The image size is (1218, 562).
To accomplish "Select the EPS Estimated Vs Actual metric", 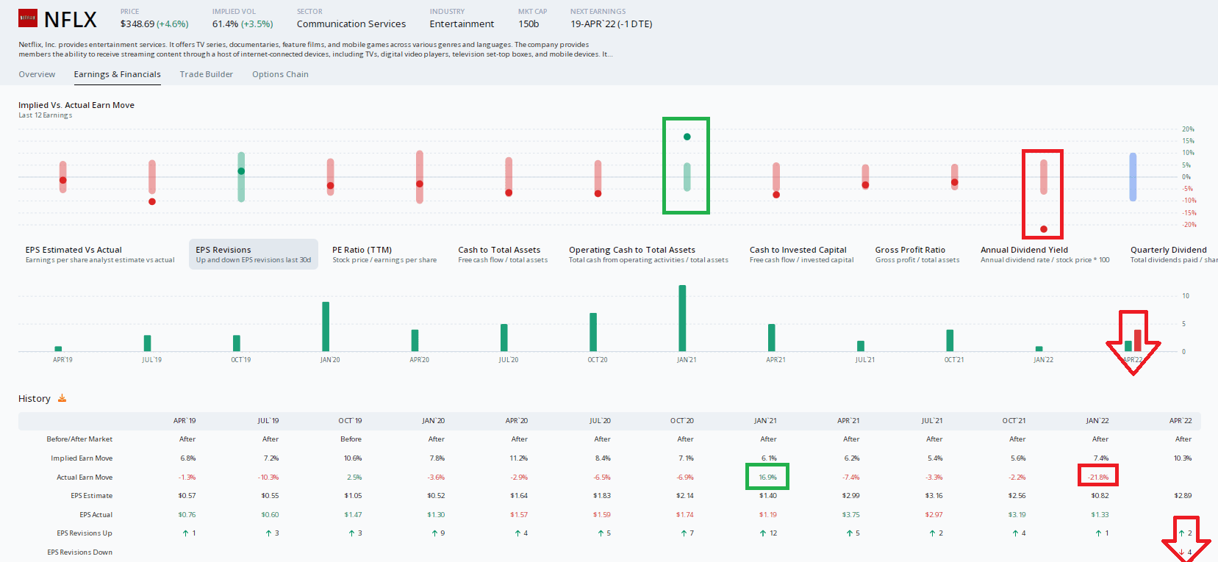I will (100, 254).
